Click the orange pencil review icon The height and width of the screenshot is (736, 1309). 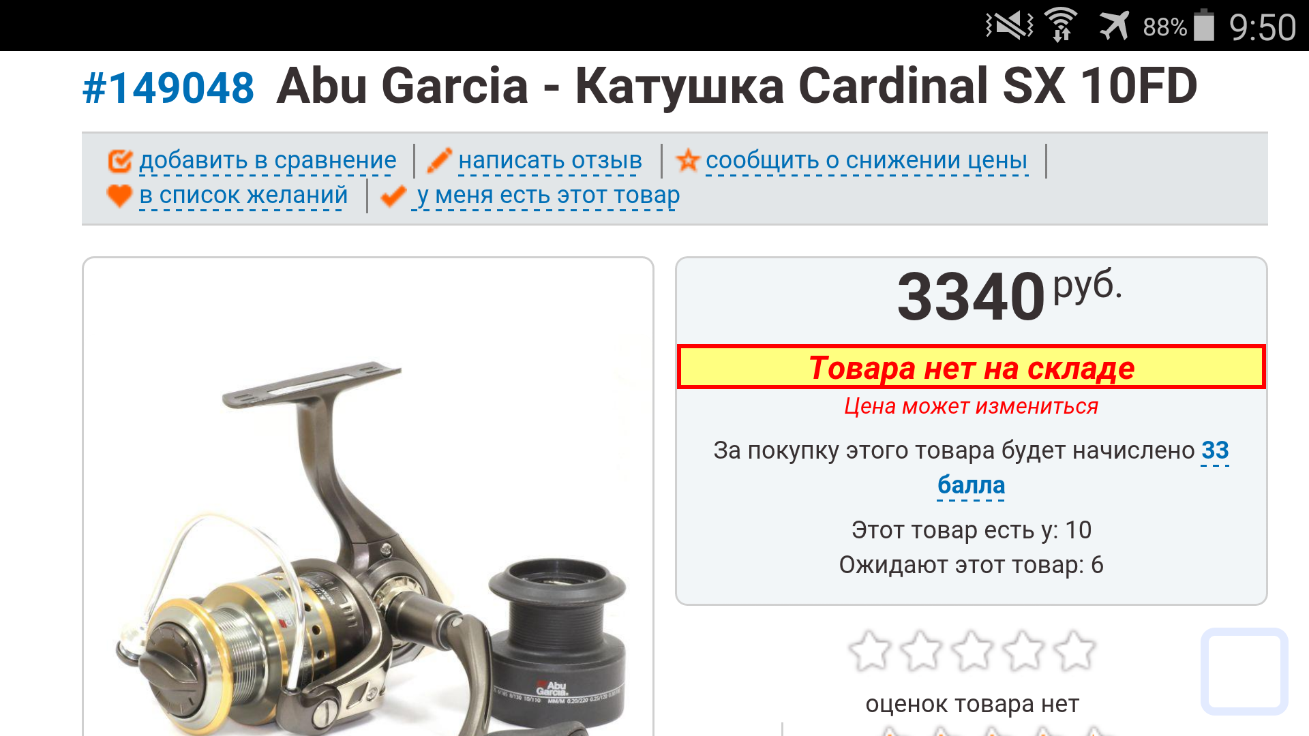(x=439, y=161)
